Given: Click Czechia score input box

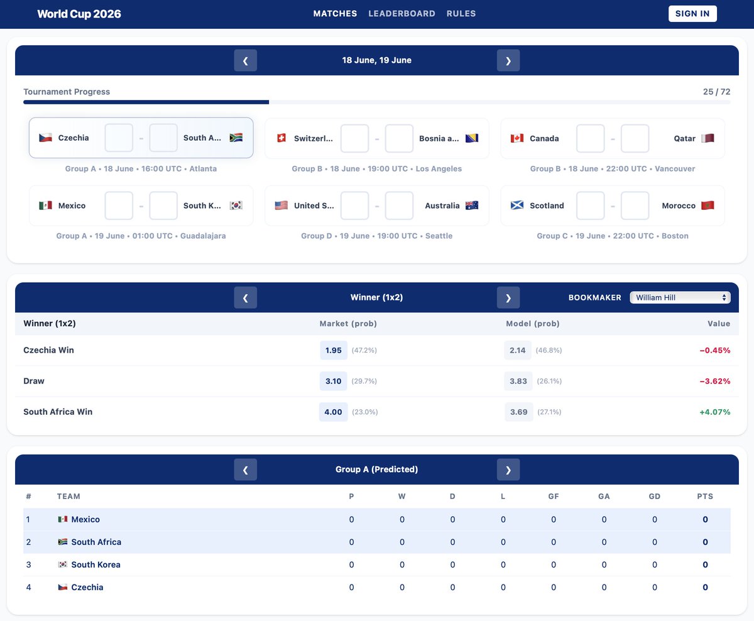Looking at the screenshot, I should (119, 138).
